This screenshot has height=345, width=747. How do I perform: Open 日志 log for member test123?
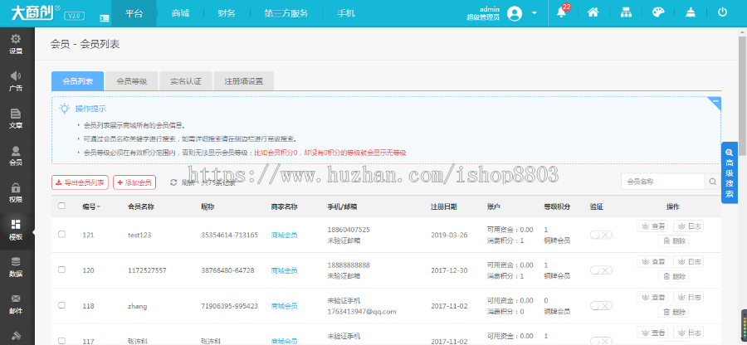pyautogui.click(x=688, y=226)
